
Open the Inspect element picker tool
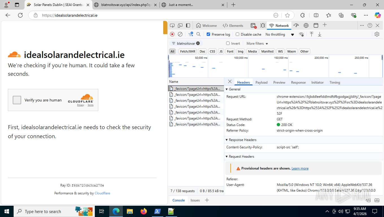[x=172, y=25]
